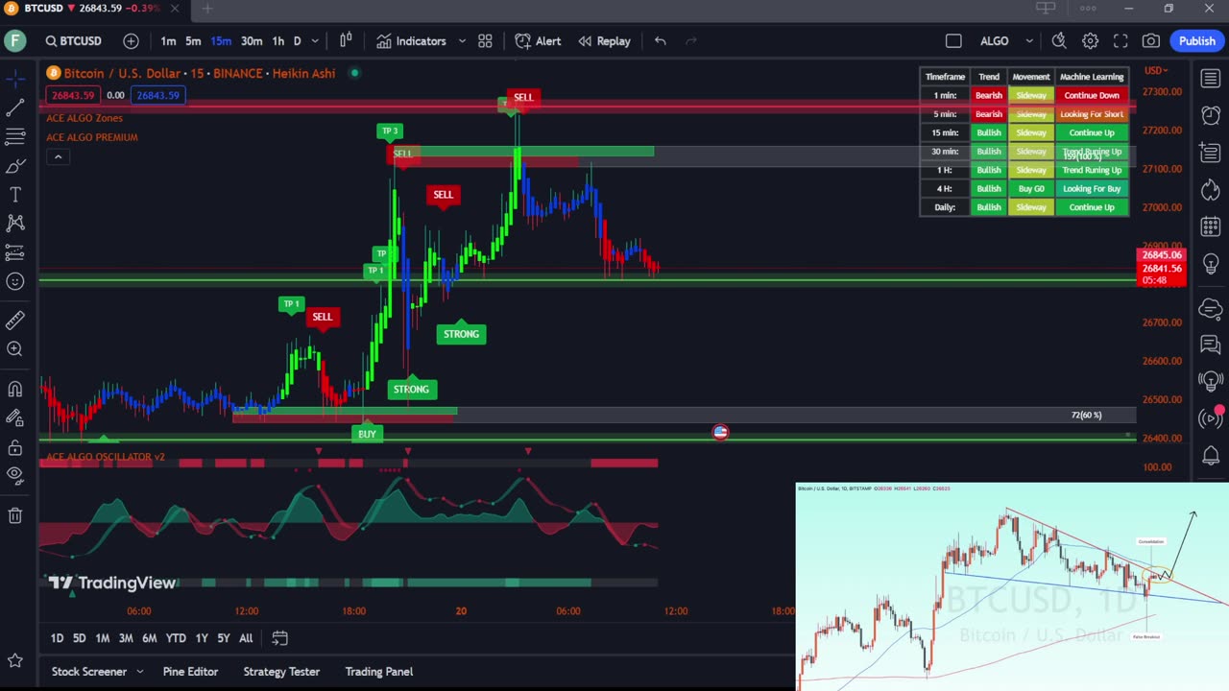
Task: Toggle lock all drawing tools
Action: click(15, 447)
